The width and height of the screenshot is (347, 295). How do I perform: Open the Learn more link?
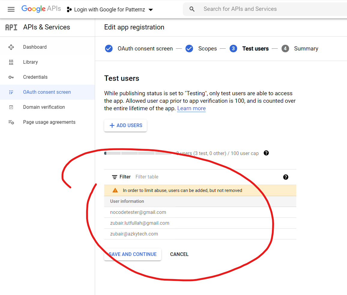coord(191,108)
